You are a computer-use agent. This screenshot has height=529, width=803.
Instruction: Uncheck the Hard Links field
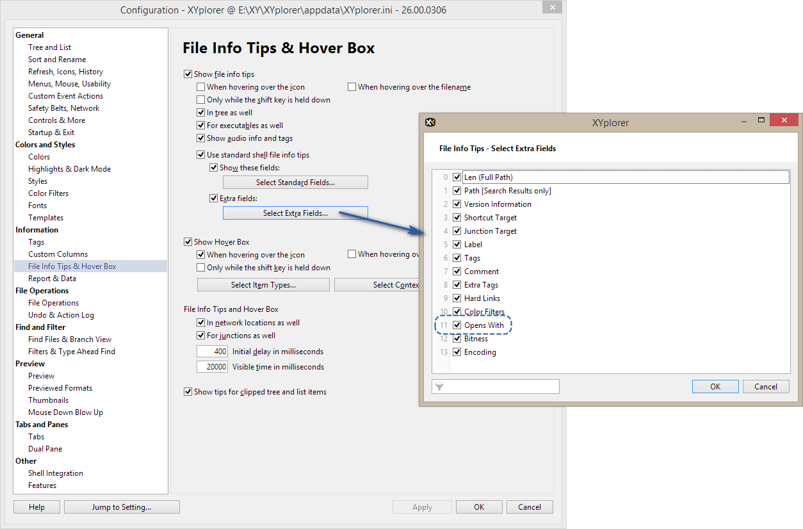pyautogui.click(x=457, y=298)
